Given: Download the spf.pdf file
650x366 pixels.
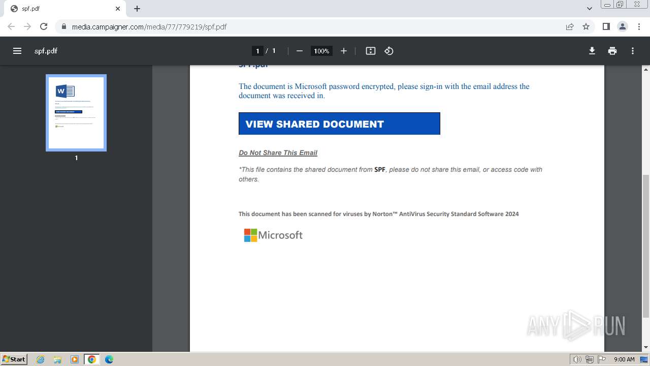Looking at the screenshot, I should pyautogui.click(x=592, y=51).
